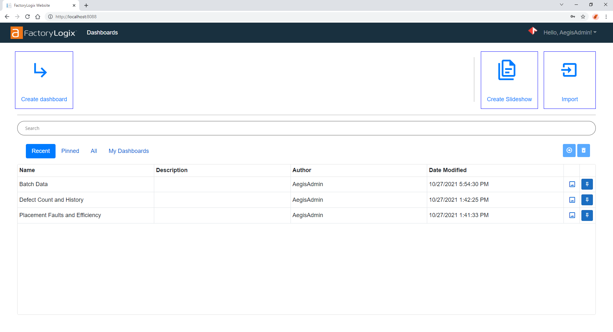The height and width of the screenshot is (332, 613).
Task: Select the All dashboards filter
Action: [x=94, y=151]
